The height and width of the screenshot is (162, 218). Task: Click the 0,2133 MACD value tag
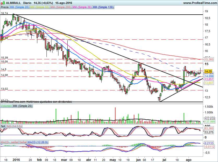209,143
